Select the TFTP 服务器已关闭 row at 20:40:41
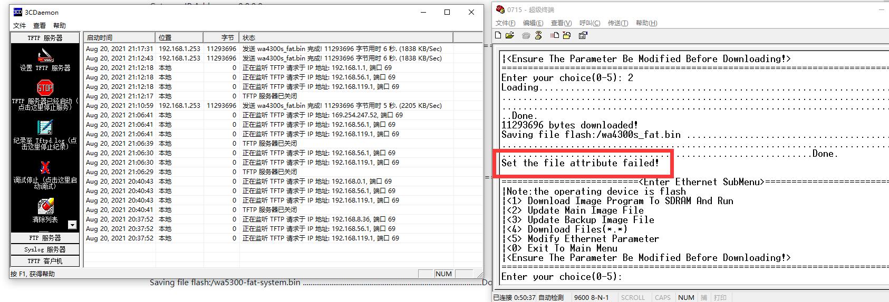 283,210
